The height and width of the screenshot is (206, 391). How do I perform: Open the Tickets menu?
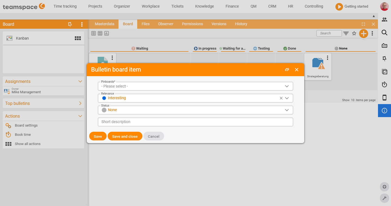(177, 6)
